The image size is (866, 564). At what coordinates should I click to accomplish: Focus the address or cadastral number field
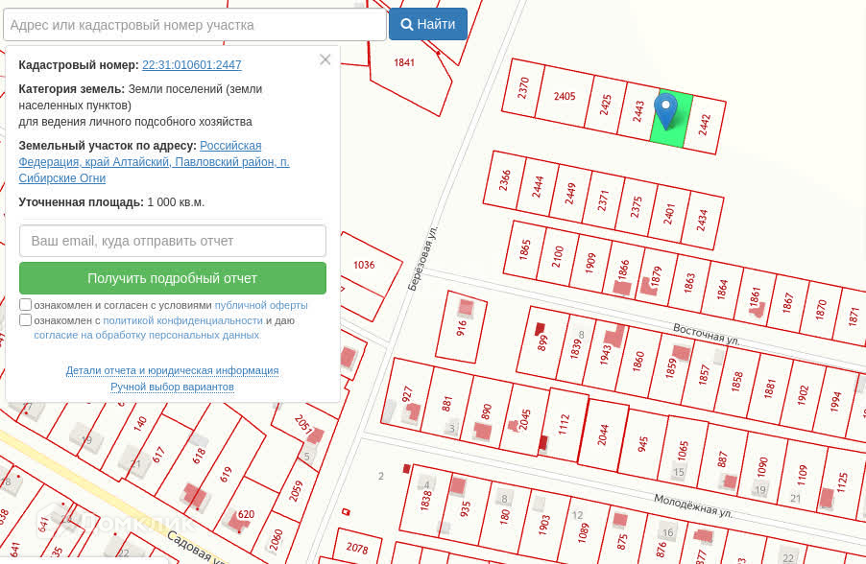pos(194,25)
